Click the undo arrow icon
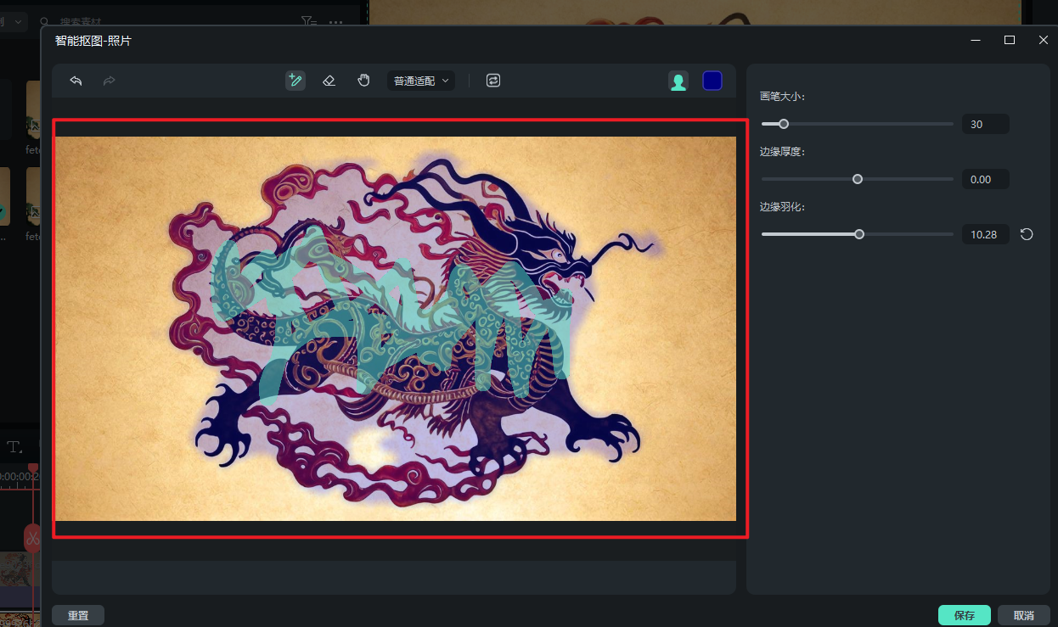1058x627 pixels. pos(76,81)
